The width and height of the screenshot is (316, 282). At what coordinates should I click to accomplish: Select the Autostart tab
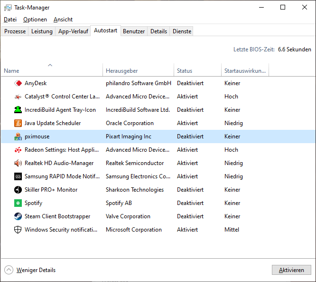(106, 30)
